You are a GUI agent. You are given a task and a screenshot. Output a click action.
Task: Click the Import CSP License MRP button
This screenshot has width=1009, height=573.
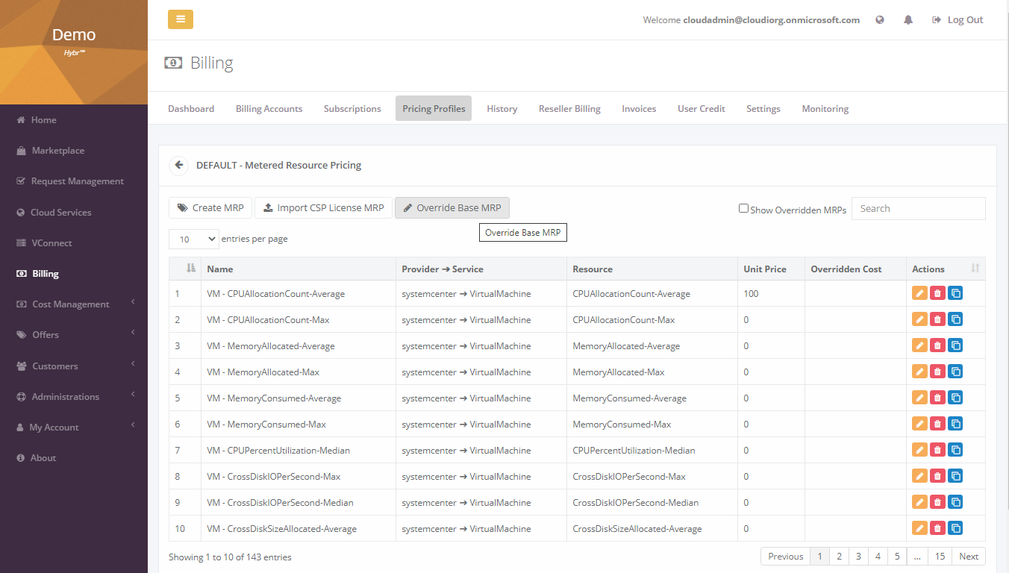point(322,208)
